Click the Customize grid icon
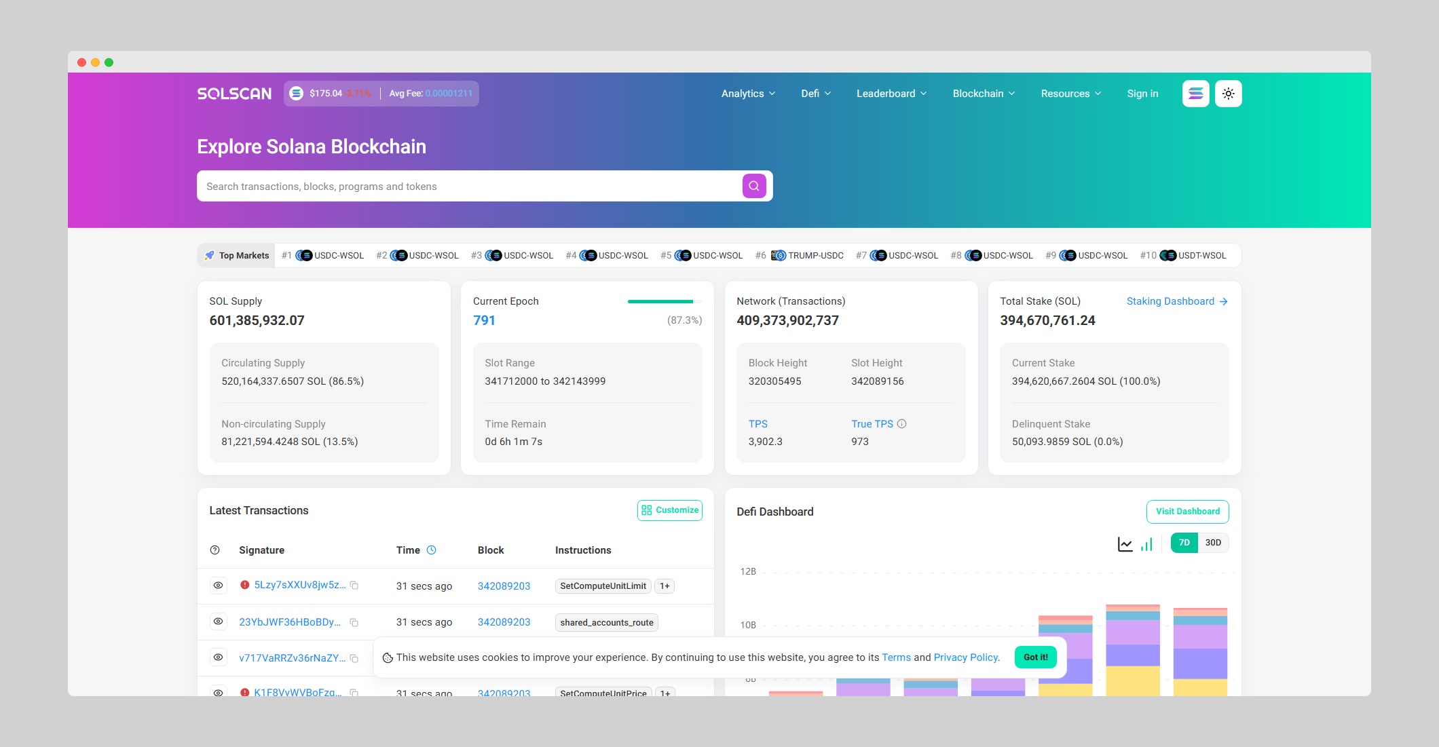Image resolution: width=1439 pixels, height=747 pixels. pyautogui.click(x=647, y=510)
